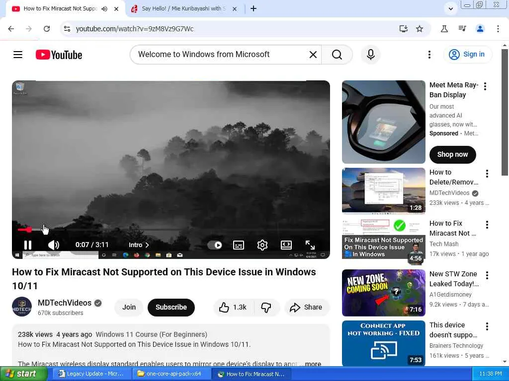Close the Say Hello! tab

(235, 9)
